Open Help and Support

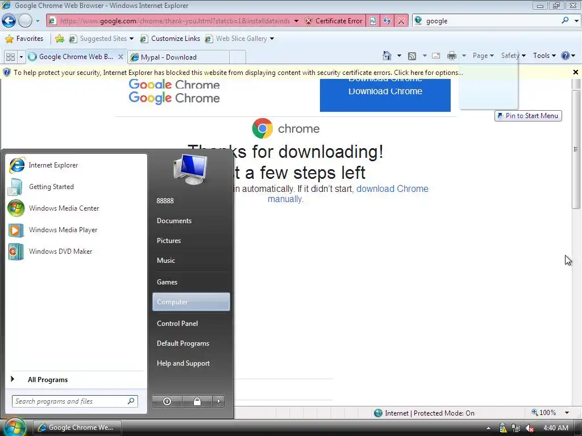point(191,363)
